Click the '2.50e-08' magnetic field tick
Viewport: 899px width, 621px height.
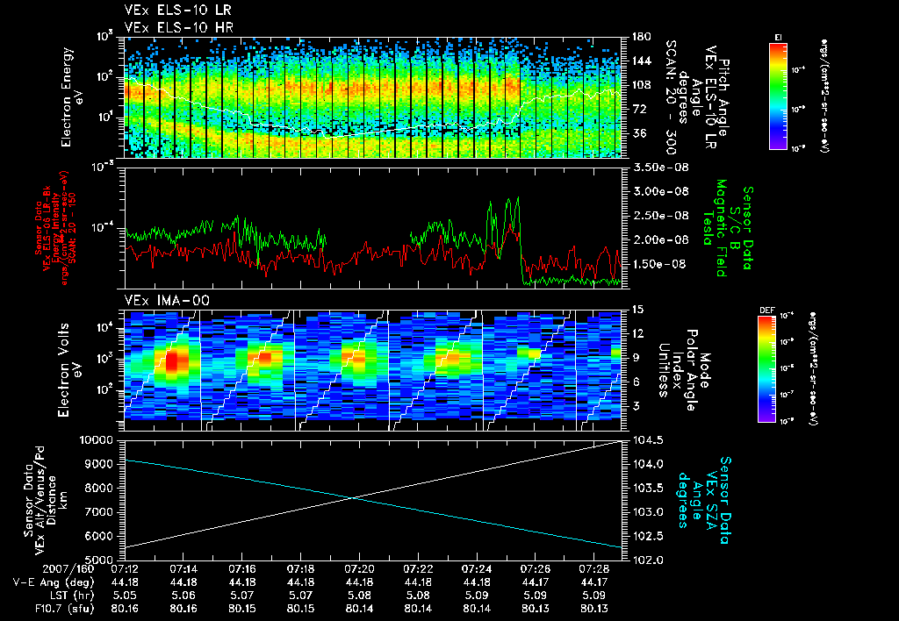[660, 216]
